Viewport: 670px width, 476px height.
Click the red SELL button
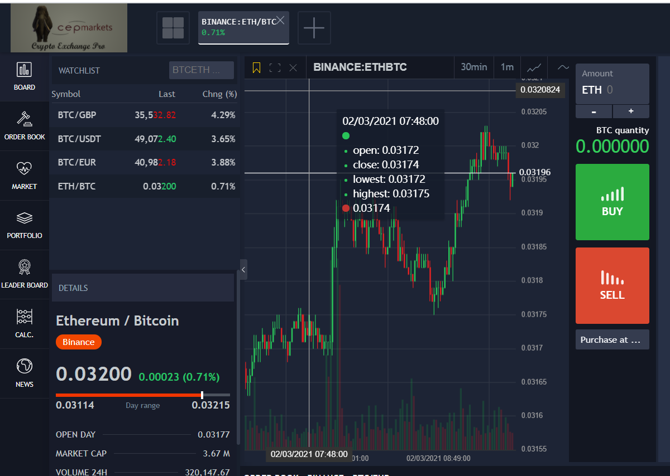(x=612, y=285)
